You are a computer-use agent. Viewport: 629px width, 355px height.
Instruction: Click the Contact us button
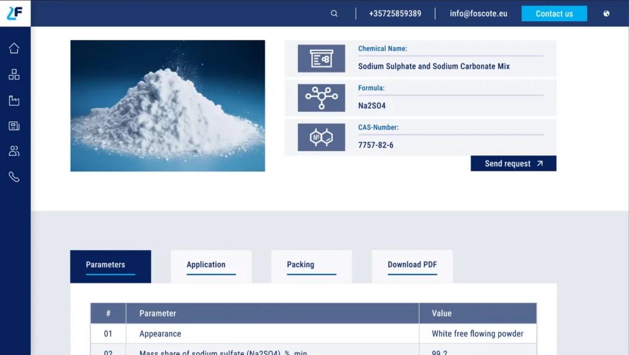pyautogui.click(x=554, y=14)
